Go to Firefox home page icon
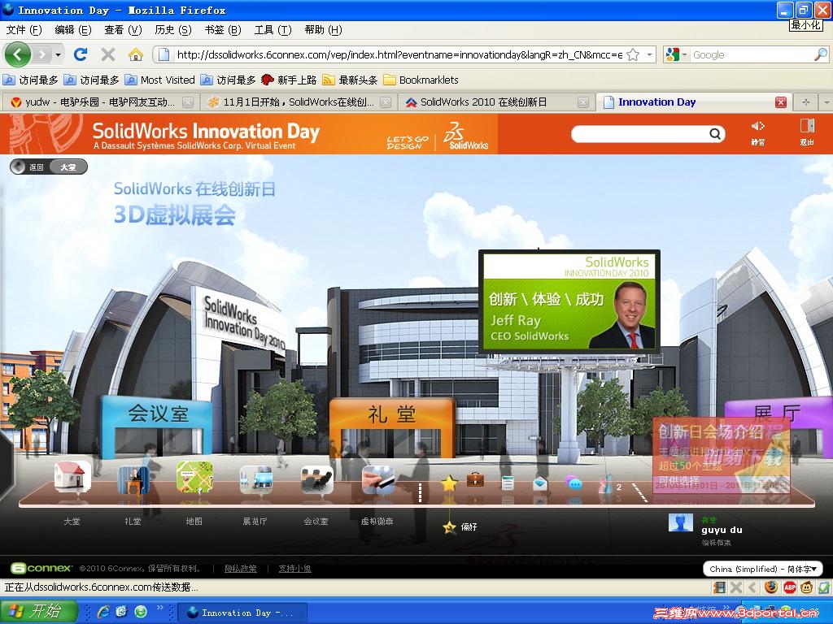Image resolution: width=833 pixels, height=624 pixels. [136, 54]
